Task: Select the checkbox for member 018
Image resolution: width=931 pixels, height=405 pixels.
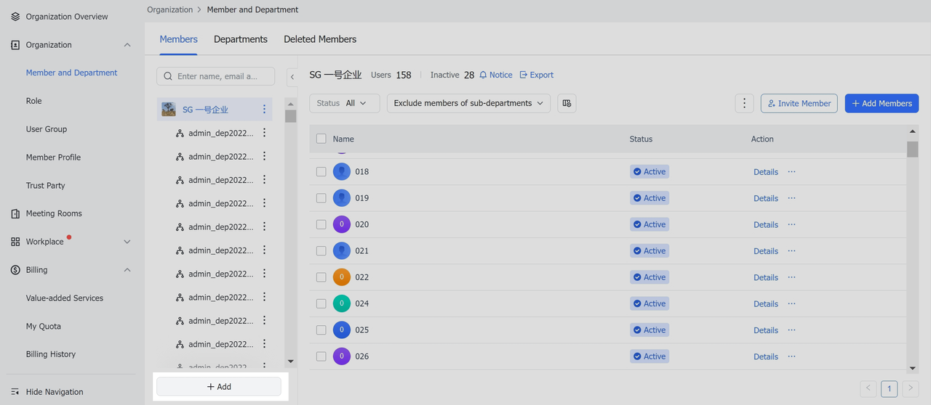Action: pyautogui.click(x=321, y=172)
